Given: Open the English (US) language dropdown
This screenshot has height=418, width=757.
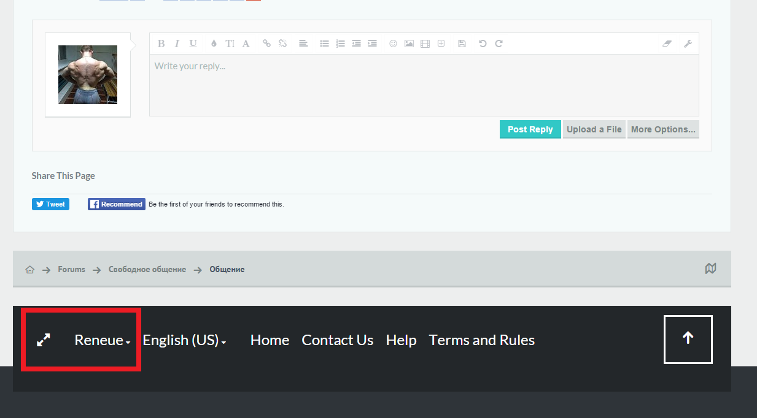Looking at the screenshot, I should click(184, 340).
